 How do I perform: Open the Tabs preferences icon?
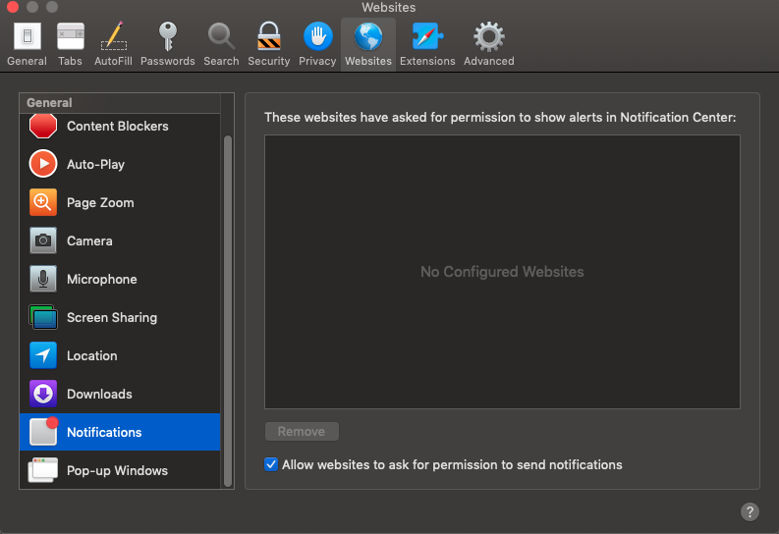70,36
